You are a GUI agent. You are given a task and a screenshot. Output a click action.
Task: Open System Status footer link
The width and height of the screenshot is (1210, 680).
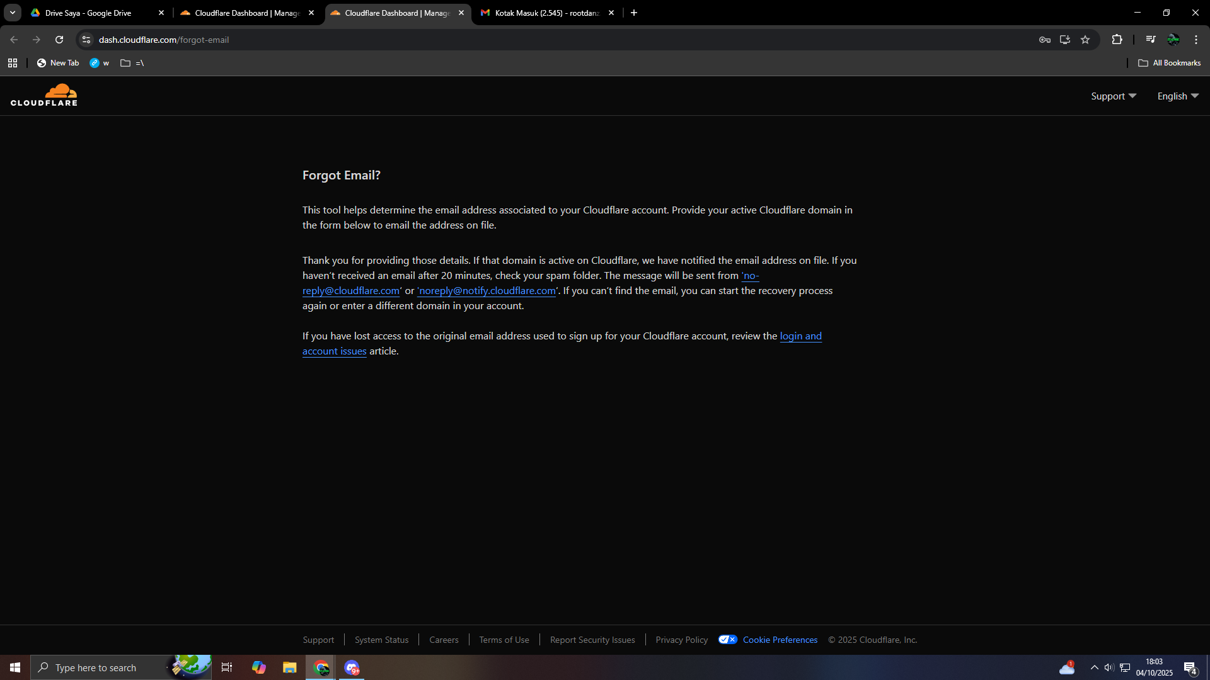point(381,640)
